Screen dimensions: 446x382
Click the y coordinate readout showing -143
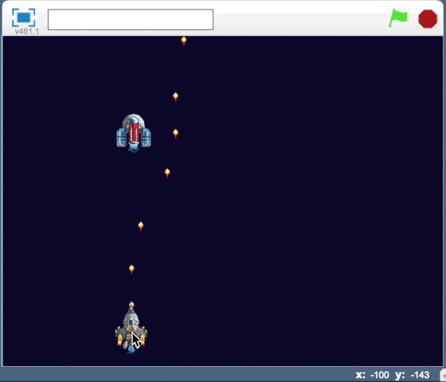(x=413, y=375)
